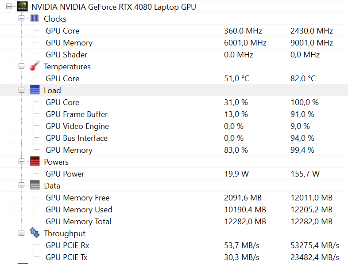Image resolution: width=348 pixels, height=264 pixels.
Task: Collapse the Temperatures section
Action: coord(22,66)
